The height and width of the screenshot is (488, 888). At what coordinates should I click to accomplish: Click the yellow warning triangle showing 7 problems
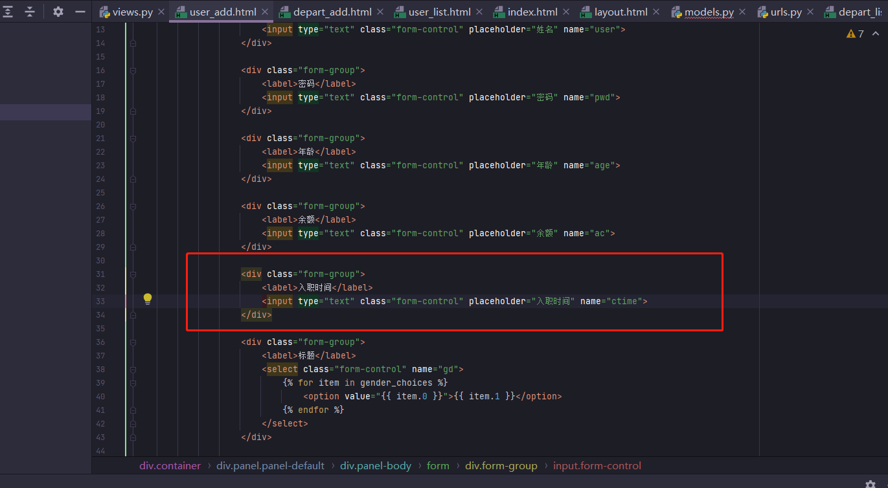tap(850, 34)
